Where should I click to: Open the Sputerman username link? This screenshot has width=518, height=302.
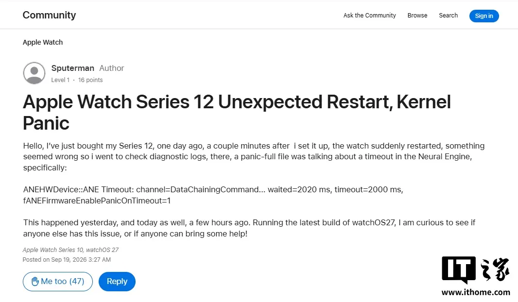point(73,68)
